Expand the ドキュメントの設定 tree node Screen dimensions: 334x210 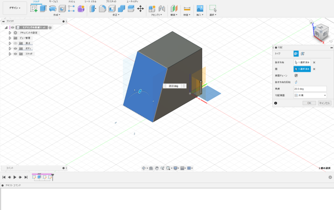pyautogui.click(x=10, y=33)
